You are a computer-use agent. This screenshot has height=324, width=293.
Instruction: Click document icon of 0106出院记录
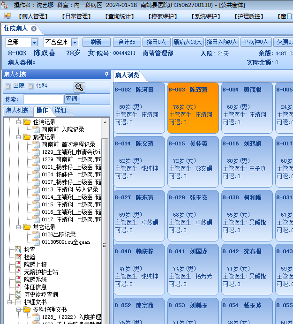36,234
